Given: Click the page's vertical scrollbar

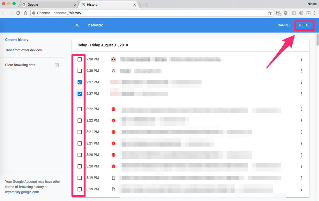Looking at the screenshot, I should (318, 40).
